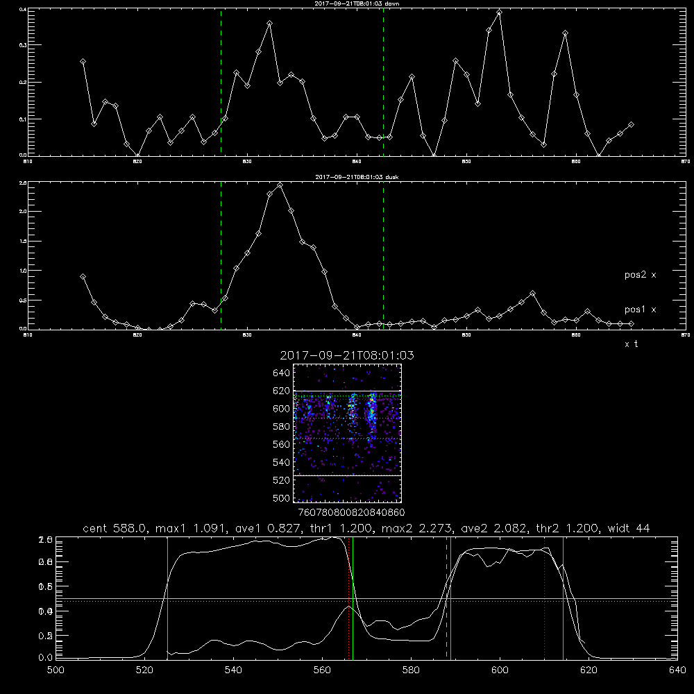
Task: Click the 'x t' label
Action: (x=631, y=344)
